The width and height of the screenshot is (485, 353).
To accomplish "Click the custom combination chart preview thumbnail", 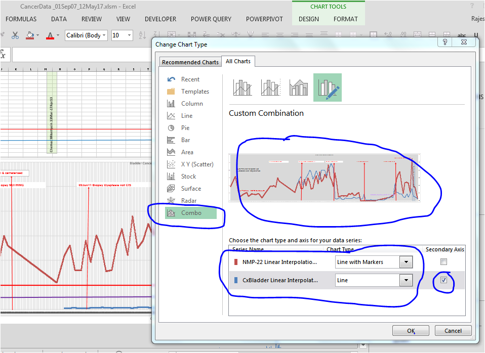I will [x=325, y=178].
